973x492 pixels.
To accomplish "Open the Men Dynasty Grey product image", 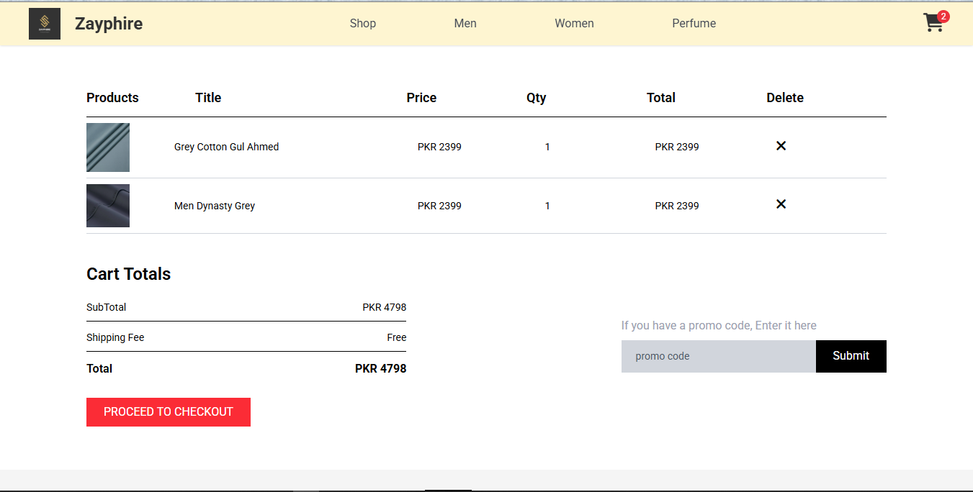I will [x=108, y=206].
